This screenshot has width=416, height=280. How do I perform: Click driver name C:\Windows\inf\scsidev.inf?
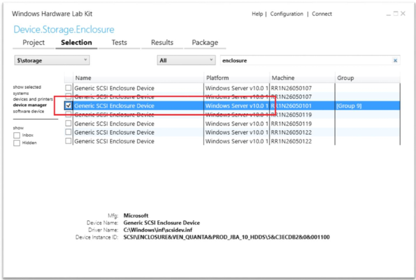158,230
